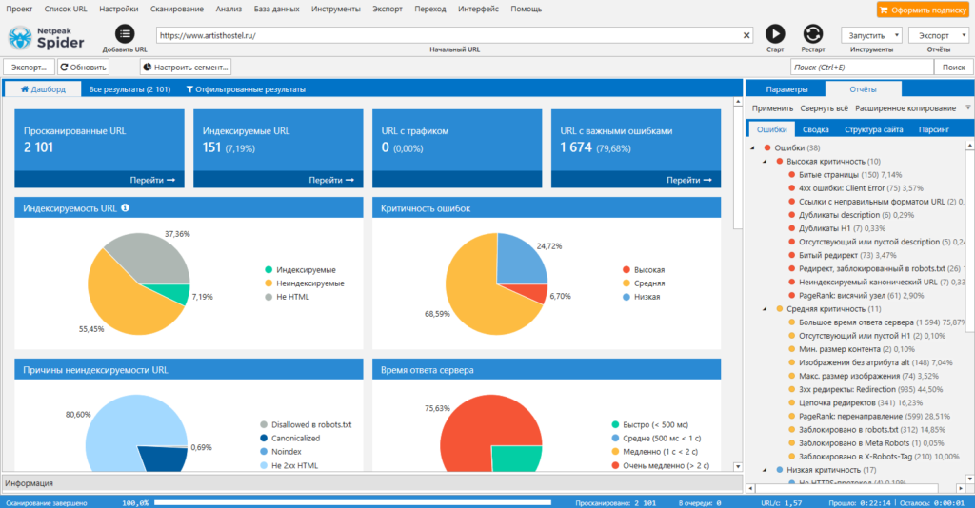
Task: Click the Поиск search input field
Action: (x=859, y=68)
